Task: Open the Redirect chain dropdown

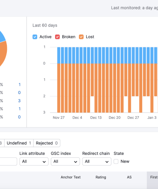Action: pos(97,162)
